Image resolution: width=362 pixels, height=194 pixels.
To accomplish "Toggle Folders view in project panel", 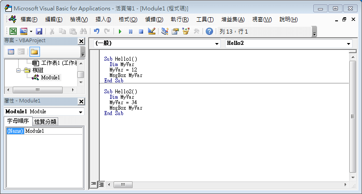I will (x=35, y=51).
